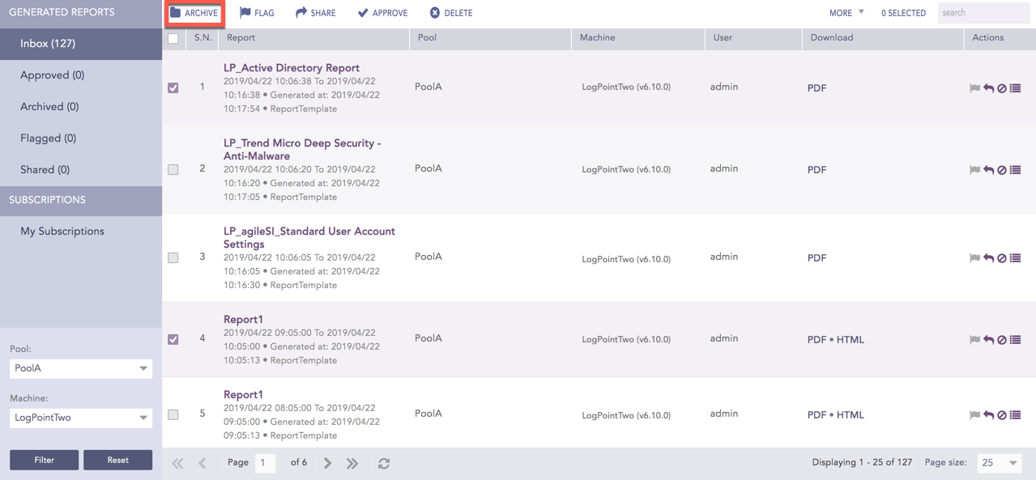Jump to the last page of reports

tap(352, 463)
